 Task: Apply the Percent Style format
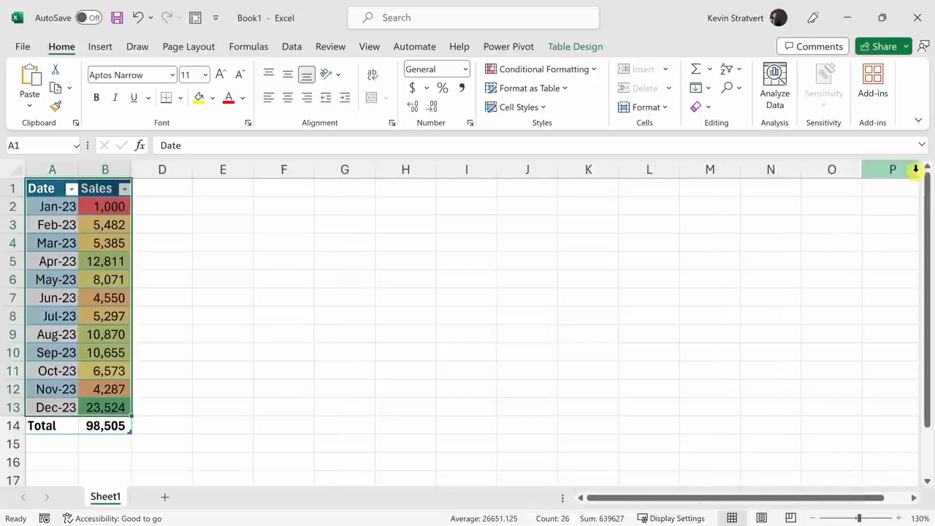coord(443,88)
